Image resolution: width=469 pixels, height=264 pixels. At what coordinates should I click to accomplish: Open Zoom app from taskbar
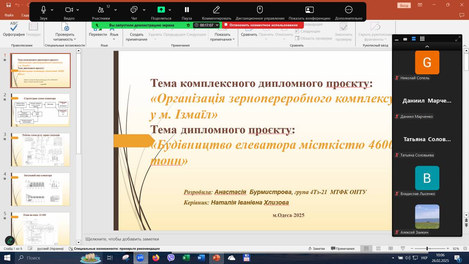click(140, 258)
